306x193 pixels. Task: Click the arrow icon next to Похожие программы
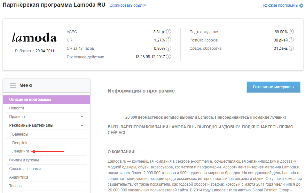(x=301, y=5)
